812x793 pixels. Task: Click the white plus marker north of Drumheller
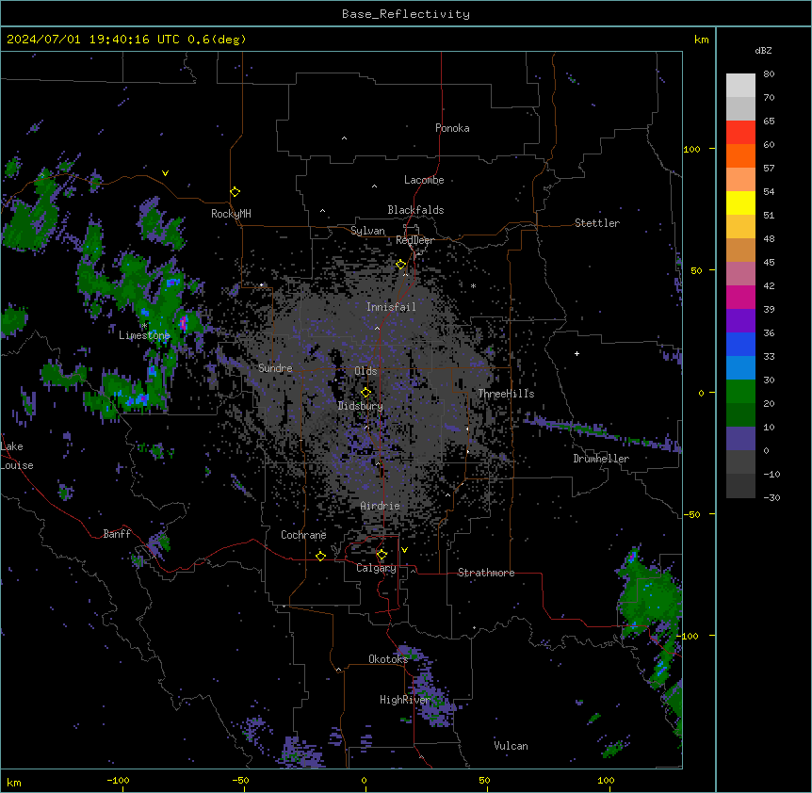[x=577, y=353]
